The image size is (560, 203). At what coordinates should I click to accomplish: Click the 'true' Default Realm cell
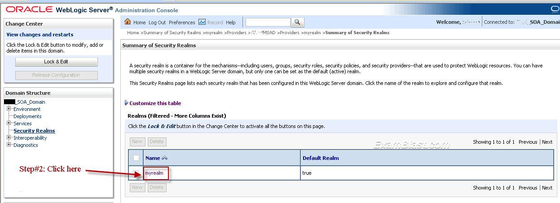tap(307, 173)
